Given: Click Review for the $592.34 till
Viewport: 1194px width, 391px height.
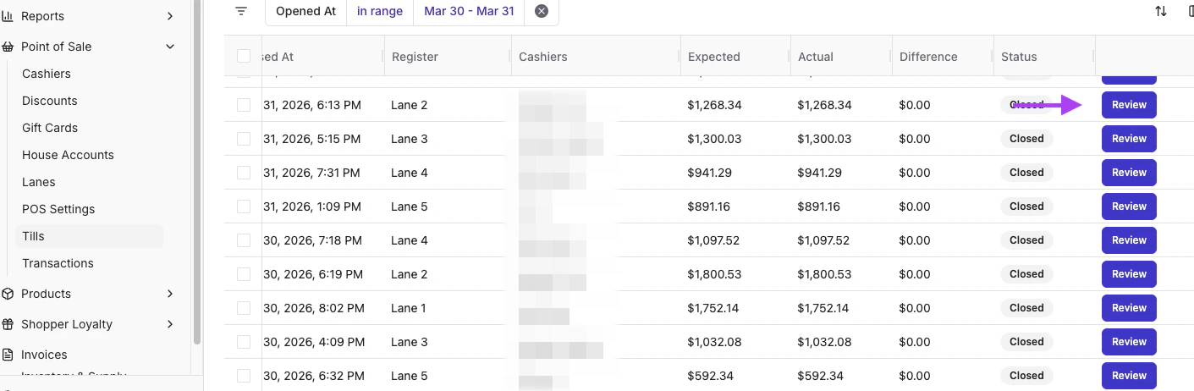Looking at the screenshot, I should [1129, 376].
